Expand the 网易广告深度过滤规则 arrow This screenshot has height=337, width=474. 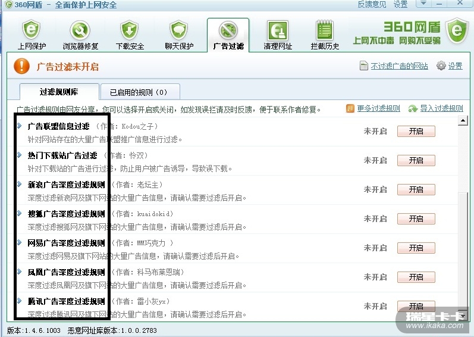click(x=20, y=242)
